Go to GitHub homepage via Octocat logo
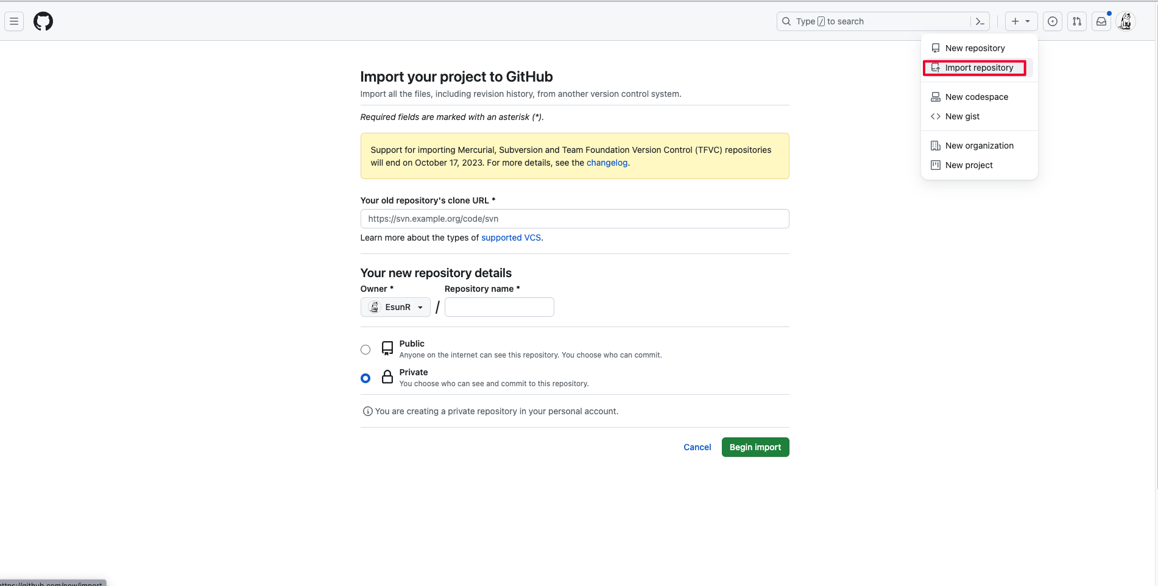The height and width of the screenshot is (586, 1158). point(43,21)
